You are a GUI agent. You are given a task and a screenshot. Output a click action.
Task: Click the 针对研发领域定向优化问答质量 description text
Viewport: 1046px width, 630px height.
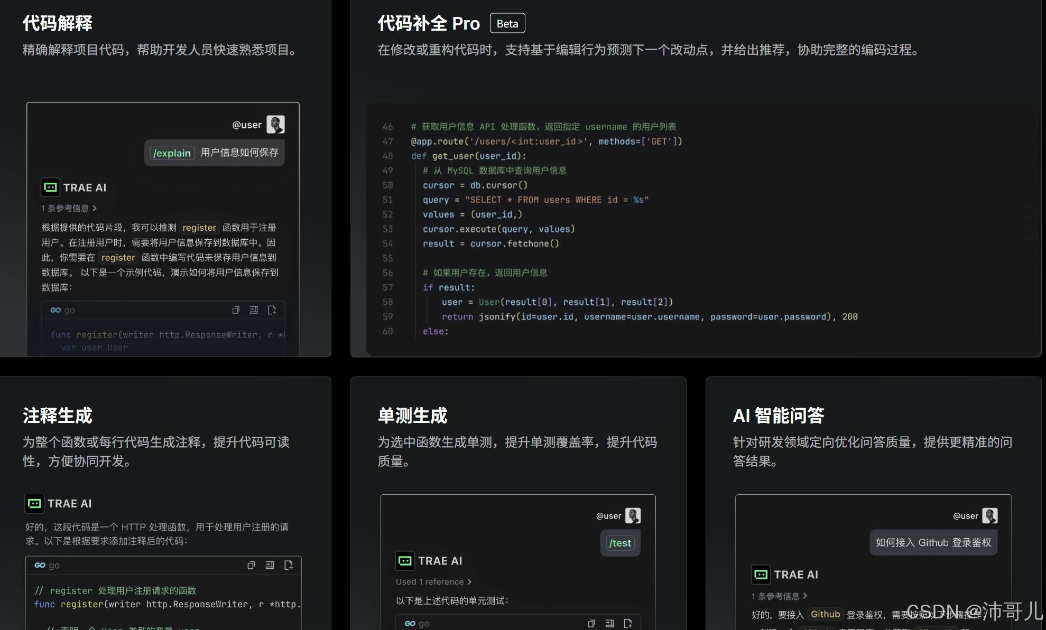[x=872, y=452]
